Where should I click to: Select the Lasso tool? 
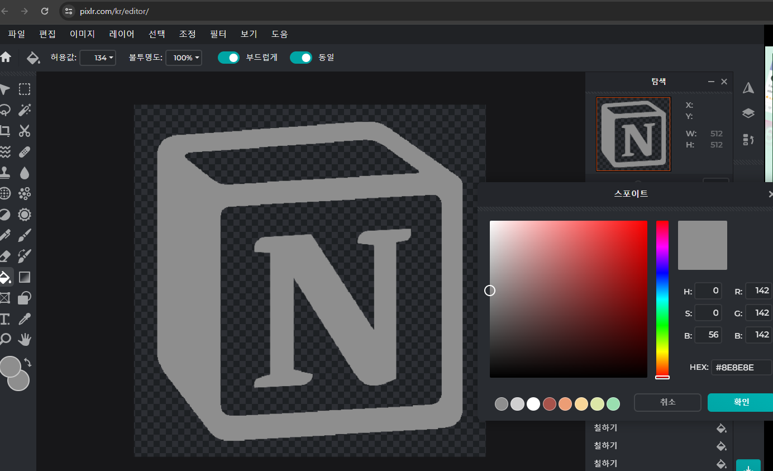tap(4, 110)
